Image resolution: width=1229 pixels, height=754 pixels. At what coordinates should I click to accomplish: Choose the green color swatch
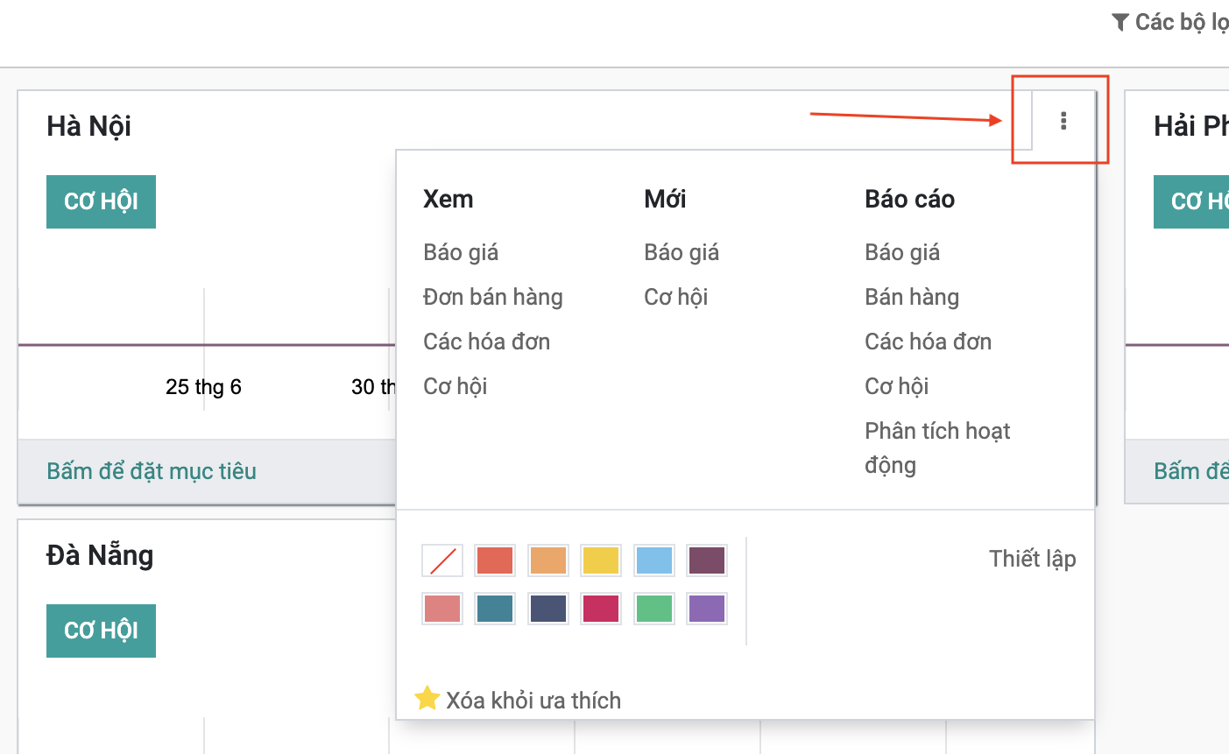tap(654, 608)
